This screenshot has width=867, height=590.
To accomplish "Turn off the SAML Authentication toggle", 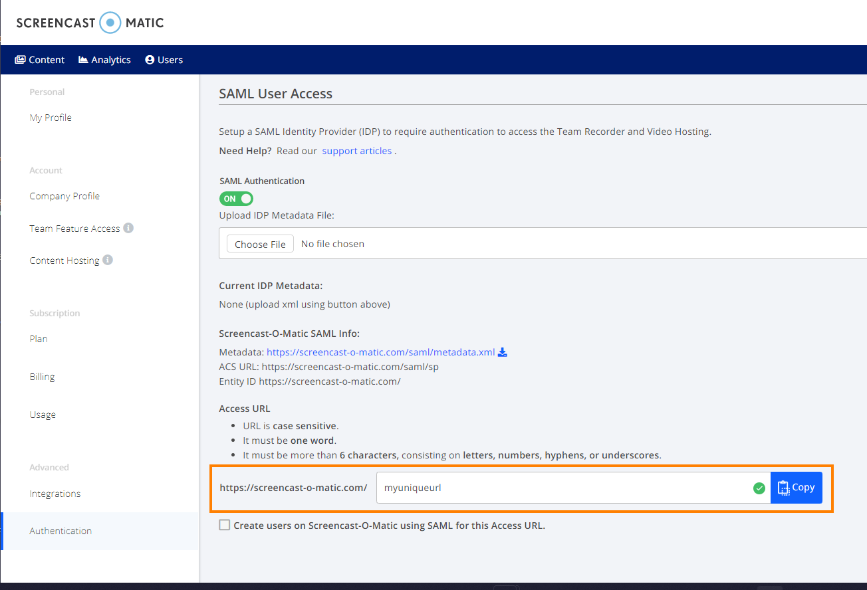I will pyautogui.click(x=236, y=199).
